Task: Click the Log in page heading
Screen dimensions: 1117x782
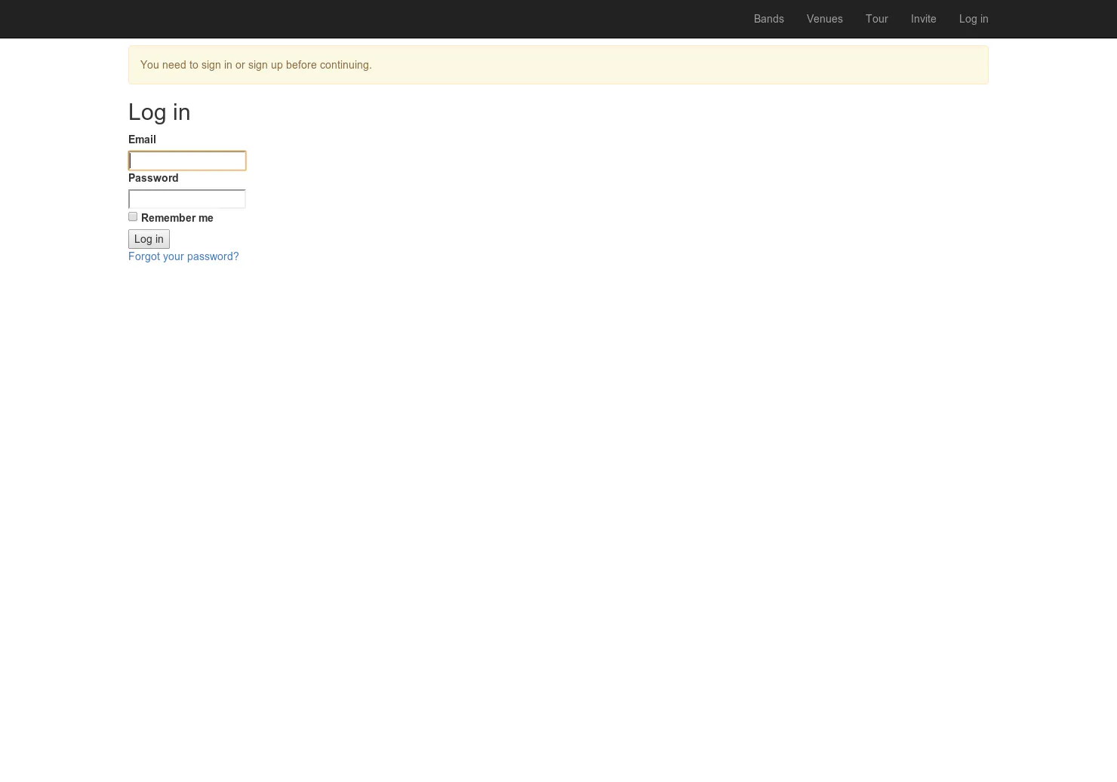Action: pos(159,112)
